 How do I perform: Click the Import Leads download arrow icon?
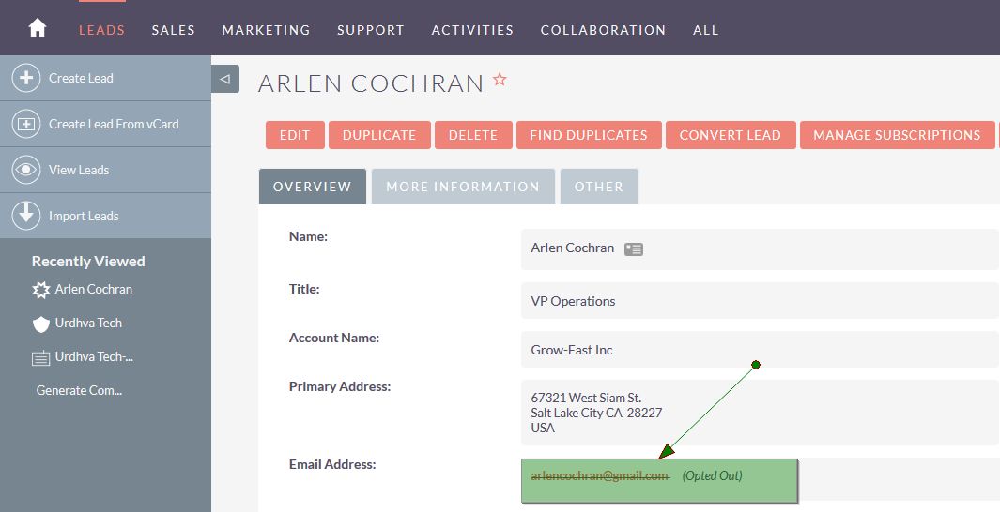coord(26,216)
